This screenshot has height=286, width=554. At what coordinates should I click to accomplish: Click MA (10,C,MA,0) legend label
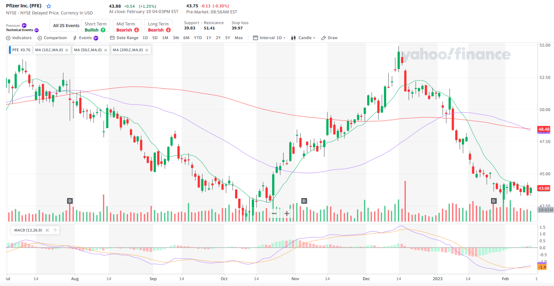pyautogui.click(x=49, y=50)
